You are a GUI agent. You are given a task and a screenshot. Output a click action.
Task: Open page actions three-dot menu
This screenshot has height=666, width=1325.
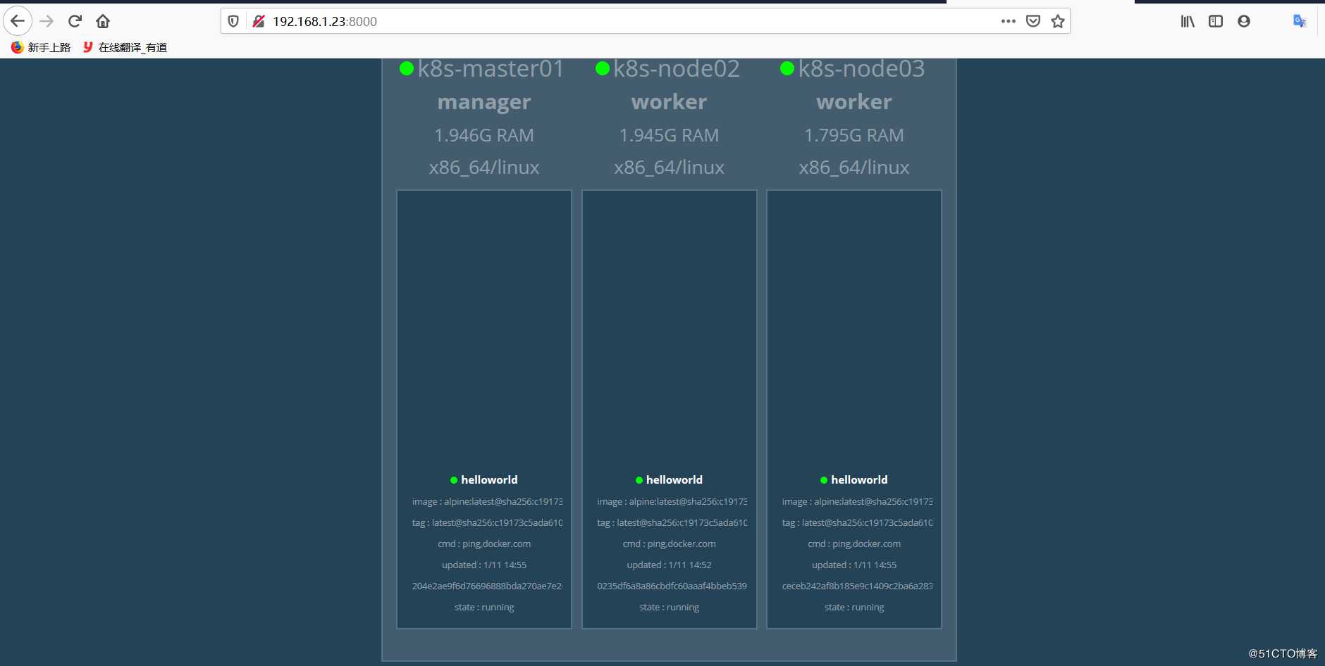[1009, 21]
